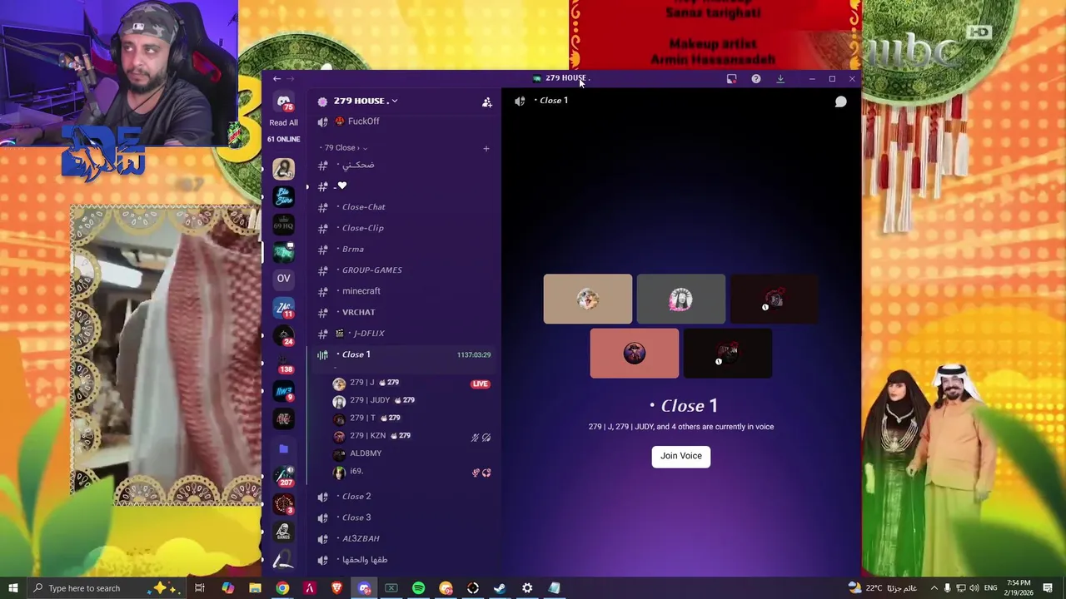This screenshot has height=599, width=1066.
Task: Click speaker icon beside Close 1 header
Action: tap(520, 101)
